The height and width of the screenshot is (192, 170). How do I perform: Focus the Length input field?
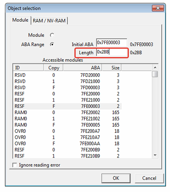(x=111, y=52)
